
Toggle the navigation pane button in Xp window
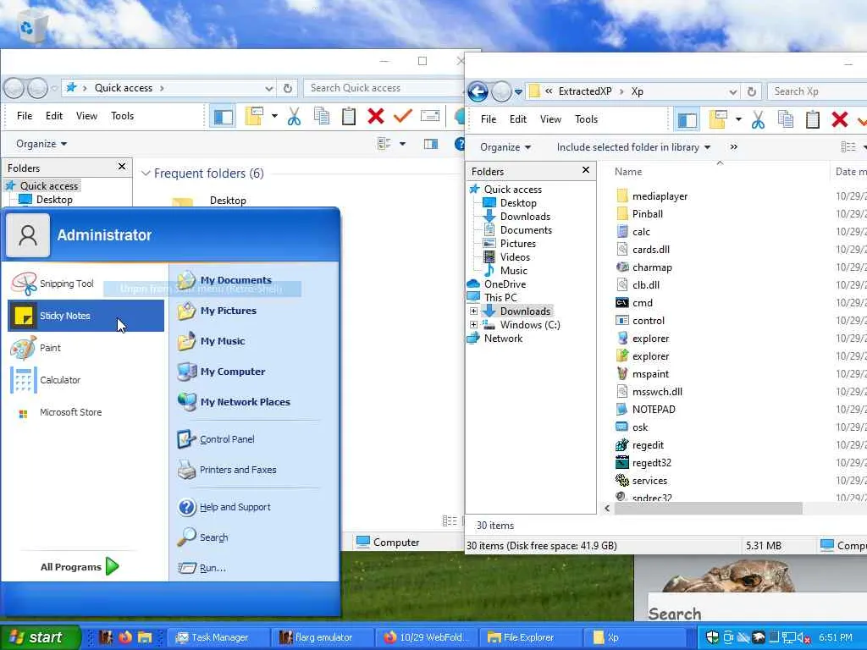coord(688,120)
